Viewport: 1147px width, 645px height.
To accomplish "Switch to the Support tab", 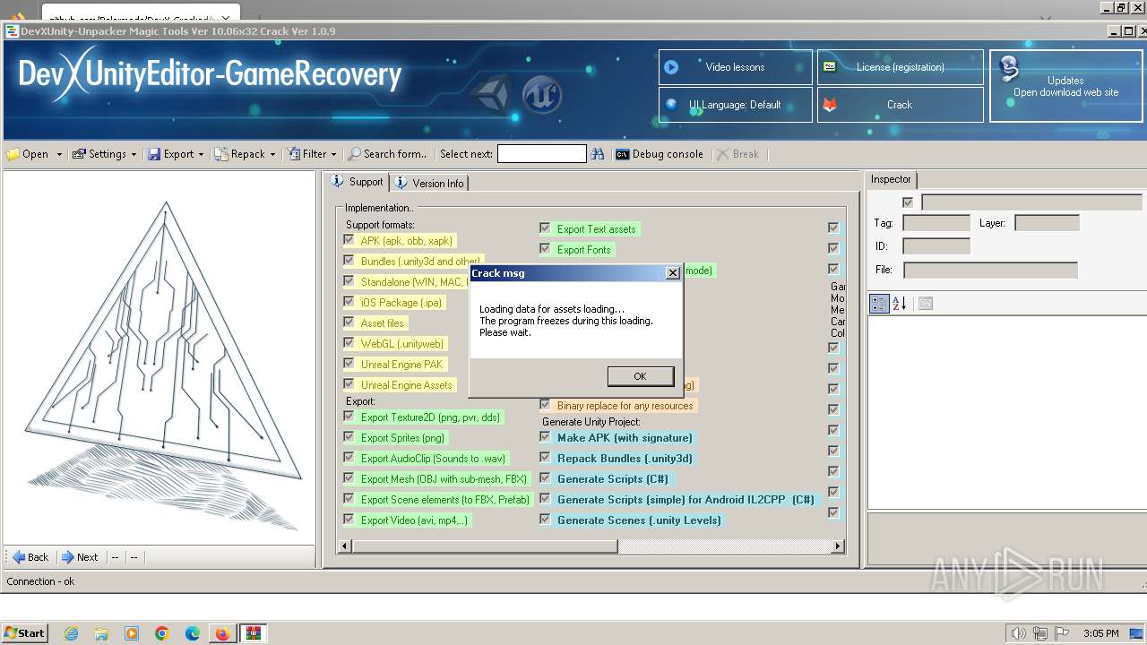I will coord(358,182).
